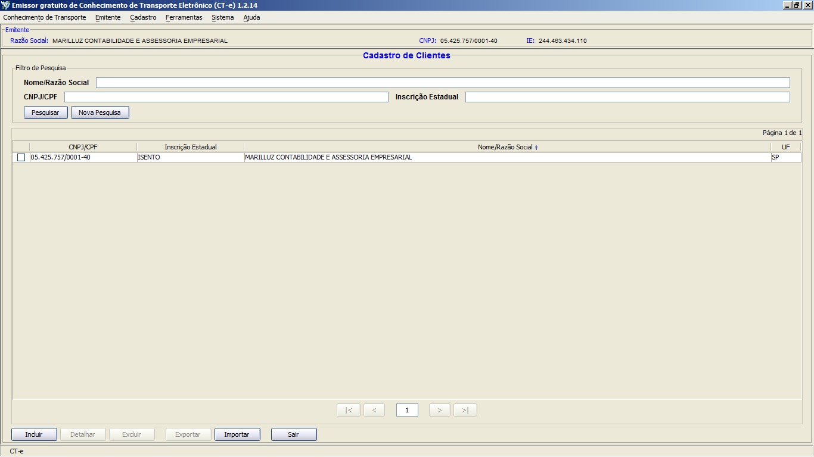Screen dimensions: 814x457
Task: Select the ISENTO cell
Action: [x=190, y=158]
